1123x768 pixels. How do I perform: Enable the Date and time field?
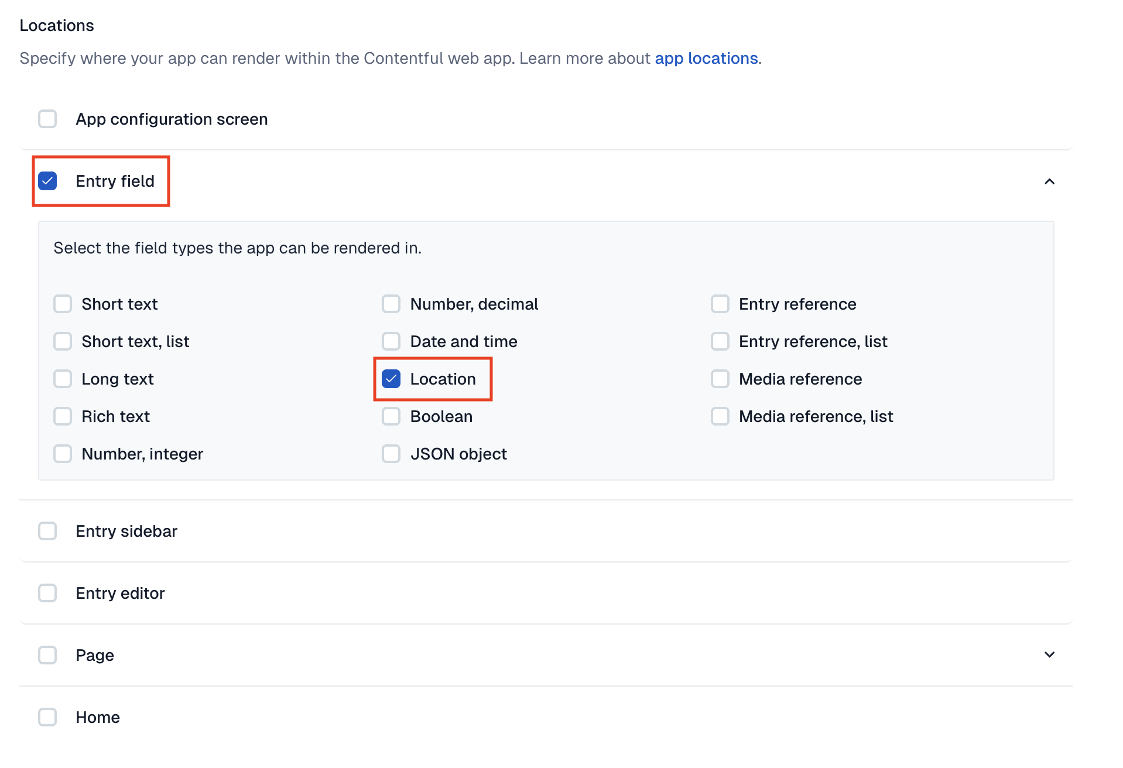click(391, 341)
